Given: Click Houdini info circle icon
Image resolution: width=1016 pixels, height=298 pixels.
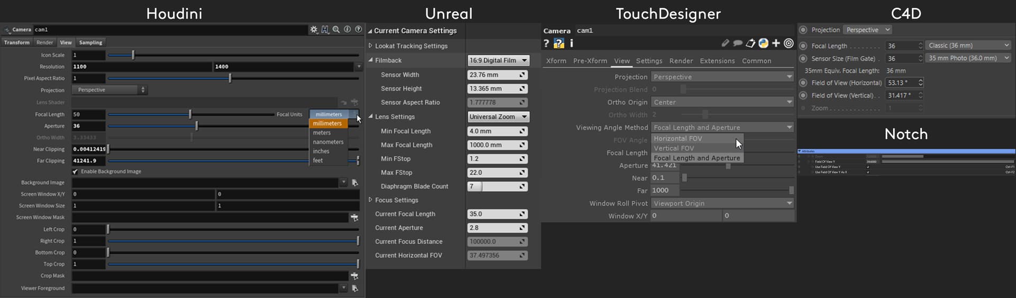Looking at the screenshot, I should pos(347,30).
